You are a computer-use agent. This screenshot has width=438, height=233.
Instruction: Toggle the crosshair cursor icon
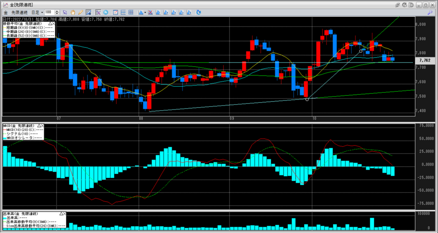tap(98, 12)
